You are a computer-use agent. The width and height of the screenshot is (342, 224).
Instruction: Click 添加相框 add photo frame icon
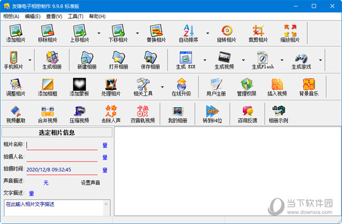click(x=47, y=87)
